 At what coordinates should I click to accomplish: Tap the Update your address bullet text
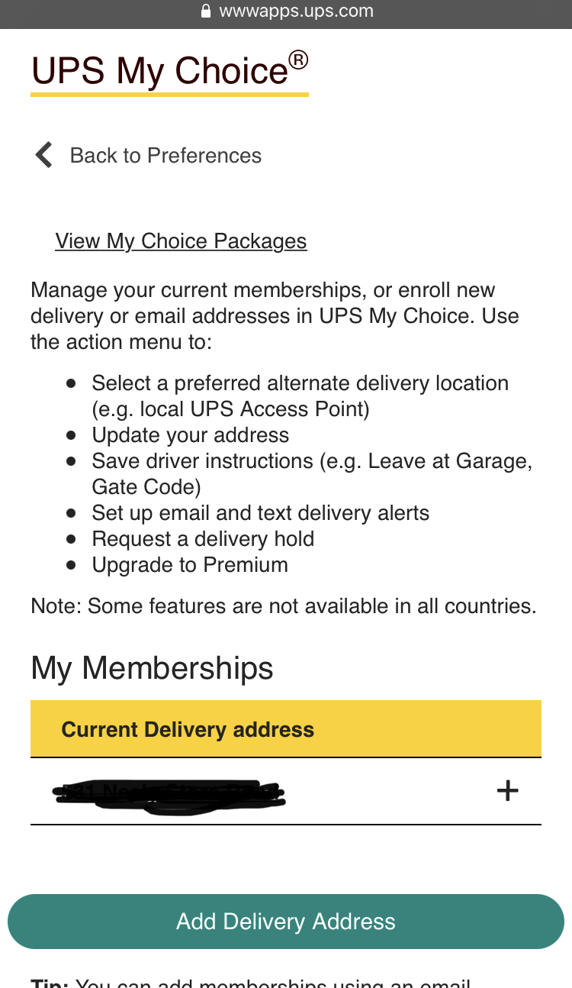coord(191,435)
